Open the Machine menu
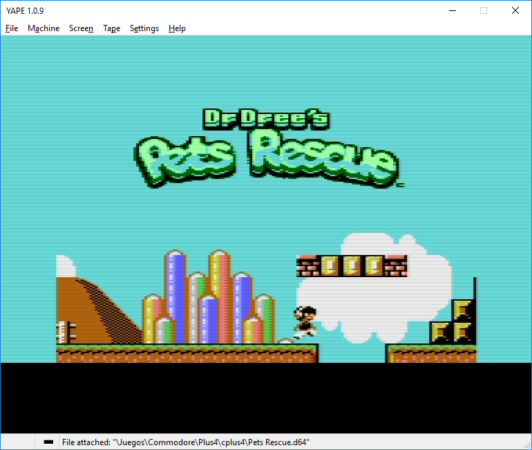Image resolution: width=532 pixels, height=450 pixels. [x=44, y=28]
